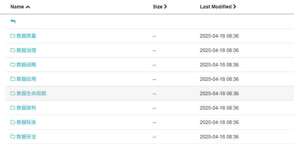
Task: Open the 数据质量 folder link
Action: coord(26,36)
